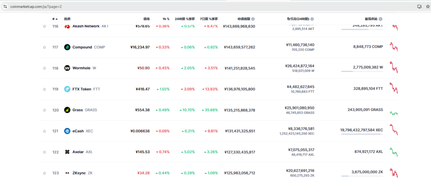Open the Akash Network AKT coin page

click(90, 26)
